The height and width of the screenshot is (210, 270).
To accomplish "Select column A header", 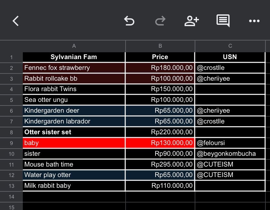I will (x=74, y=46).
